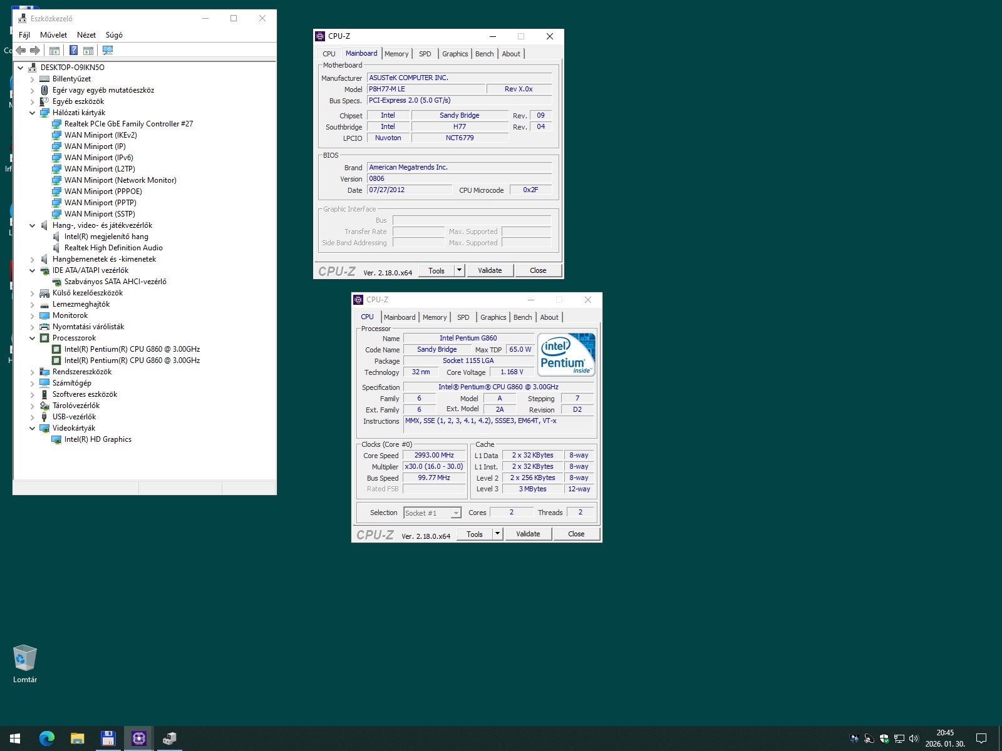Open the Bench tab in CPU window

tap(522, 317)
